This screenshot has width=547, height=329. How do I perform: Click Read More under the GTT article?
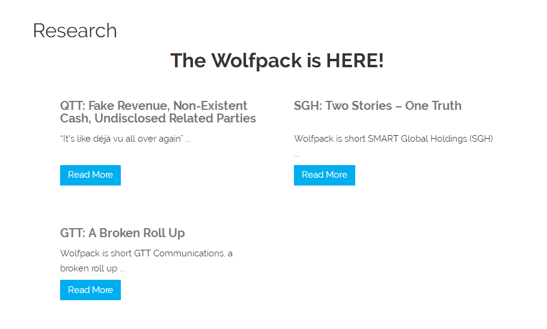coord(90,290)
